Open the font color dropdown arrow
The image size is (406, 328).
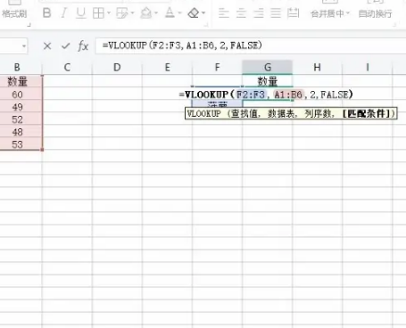(179, 13)
